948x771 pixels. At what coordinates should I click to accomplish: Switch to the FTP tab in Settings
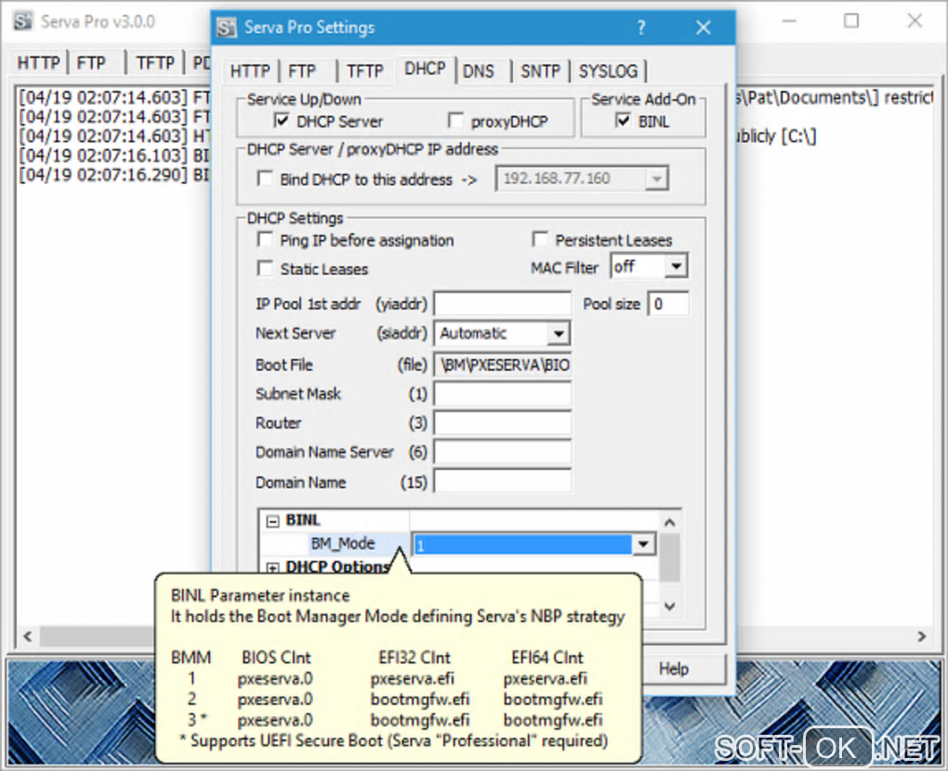(302, 72)
